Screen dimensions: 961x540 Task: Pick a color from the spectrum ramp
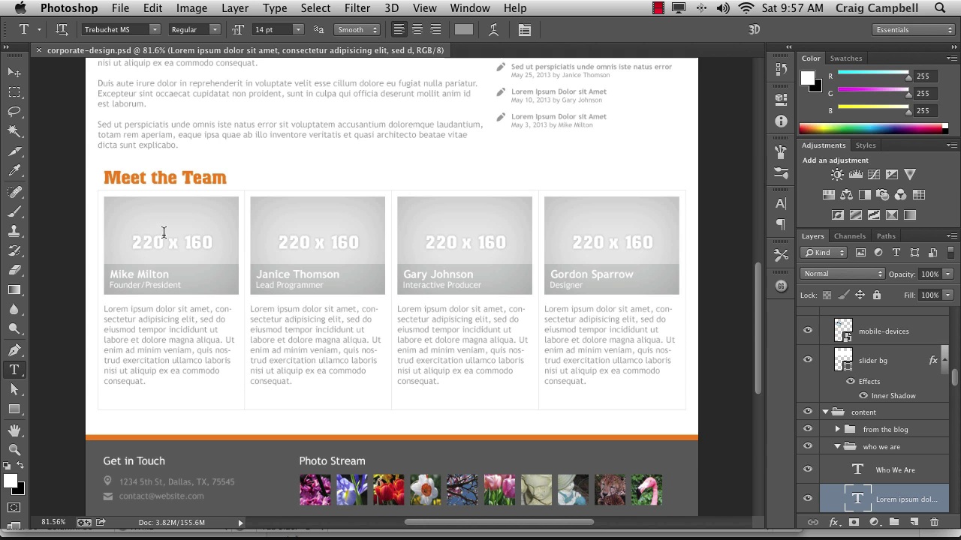click(x=873, y=129)
